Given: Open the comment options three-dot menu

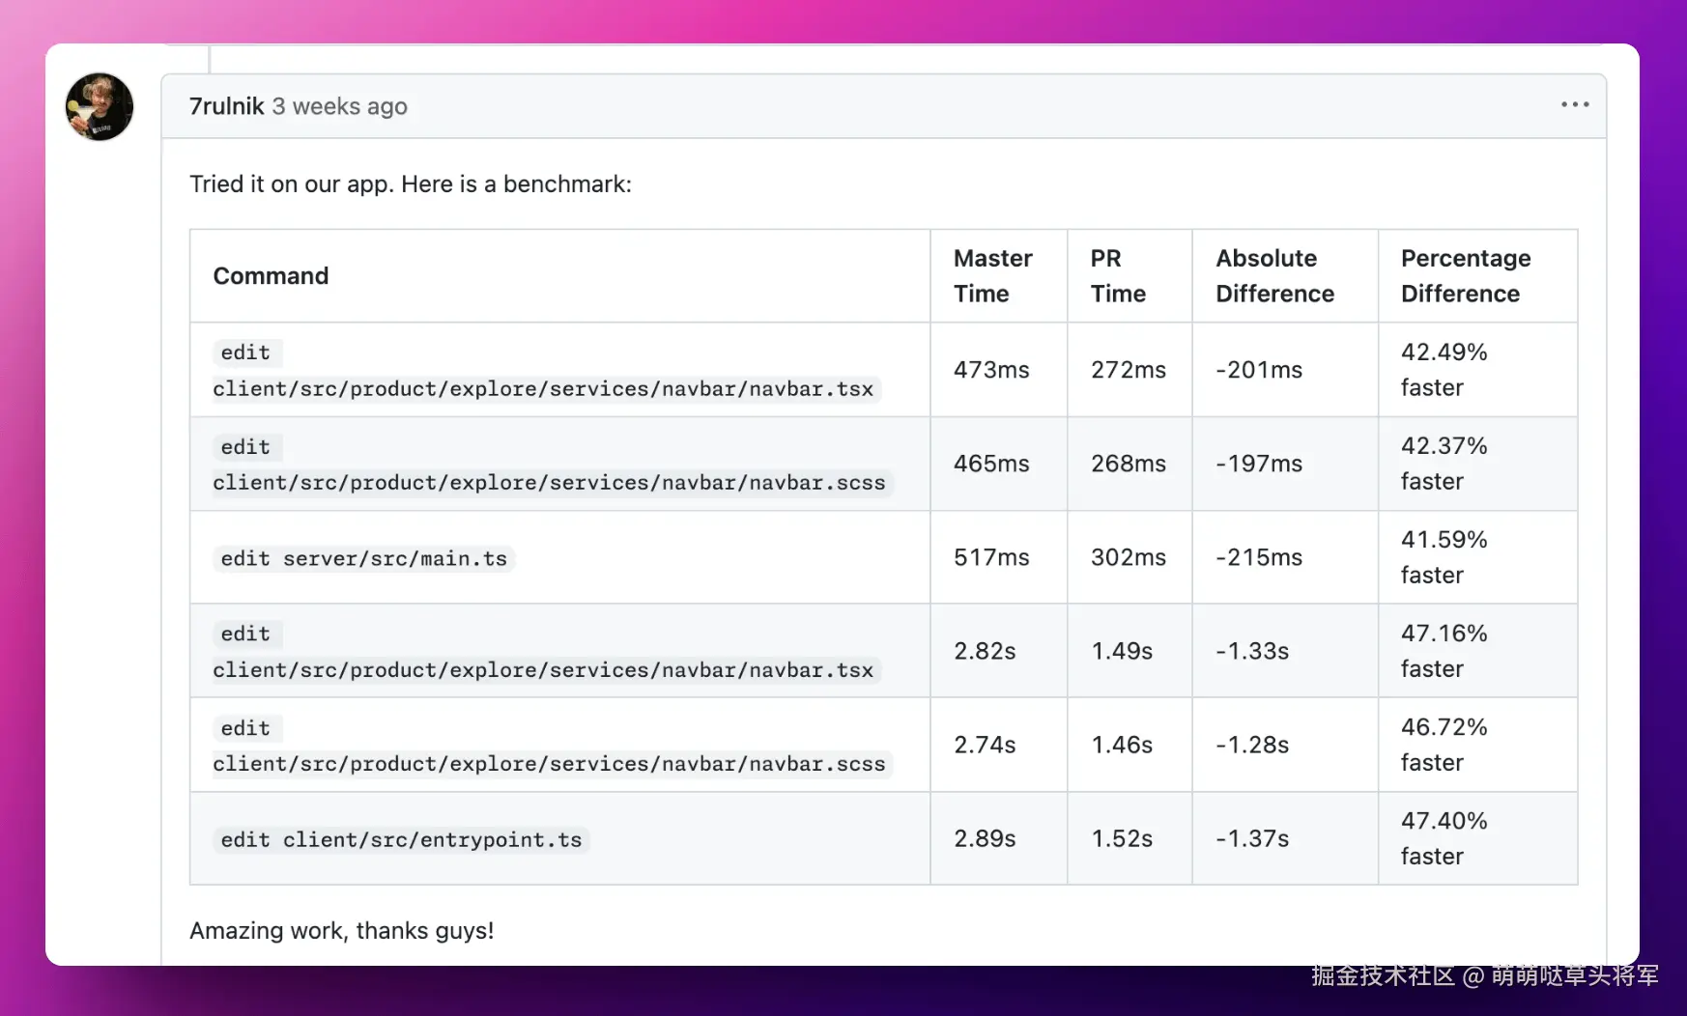Looking at the screenshot, I should coord(1574,104).
